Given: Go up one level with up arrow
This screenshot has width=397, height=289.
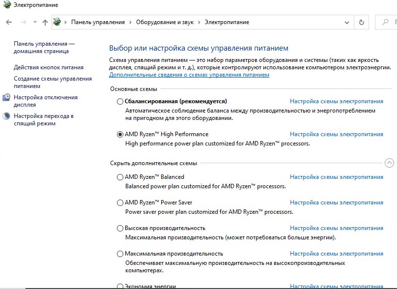Looking at the screenshot, I should [x=45, y=22].
